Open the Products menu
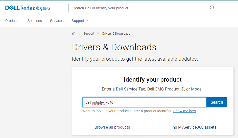 pos(12,21)
